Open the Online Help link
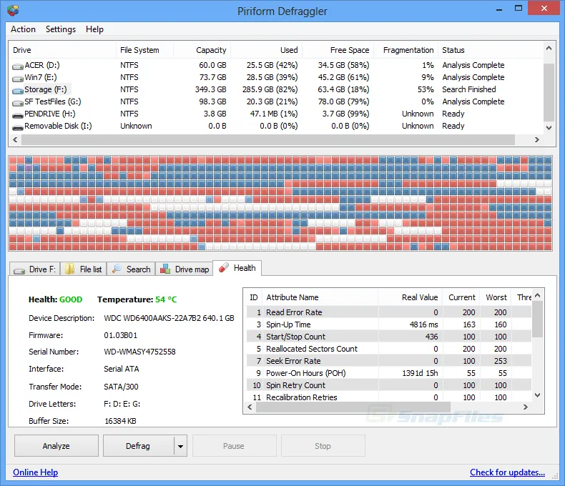 [x=35, y=472]
